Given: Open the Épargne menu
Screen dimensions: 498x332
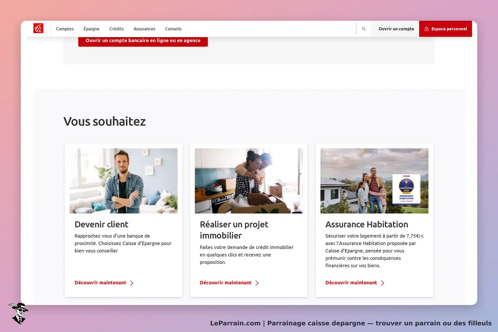Looking at the screenshot, I should click(91, 29).
